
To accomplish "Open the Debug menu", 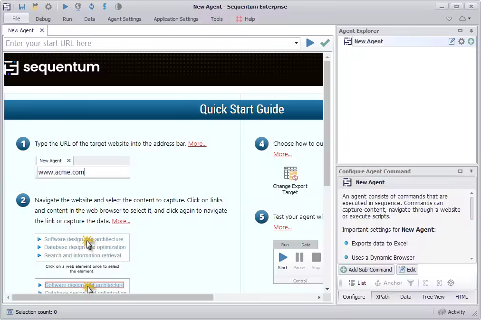I will pos(43,19).
